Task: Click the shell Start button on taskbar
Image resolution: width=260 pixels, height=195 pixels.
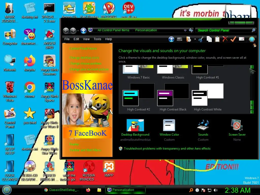Action: 7,190
